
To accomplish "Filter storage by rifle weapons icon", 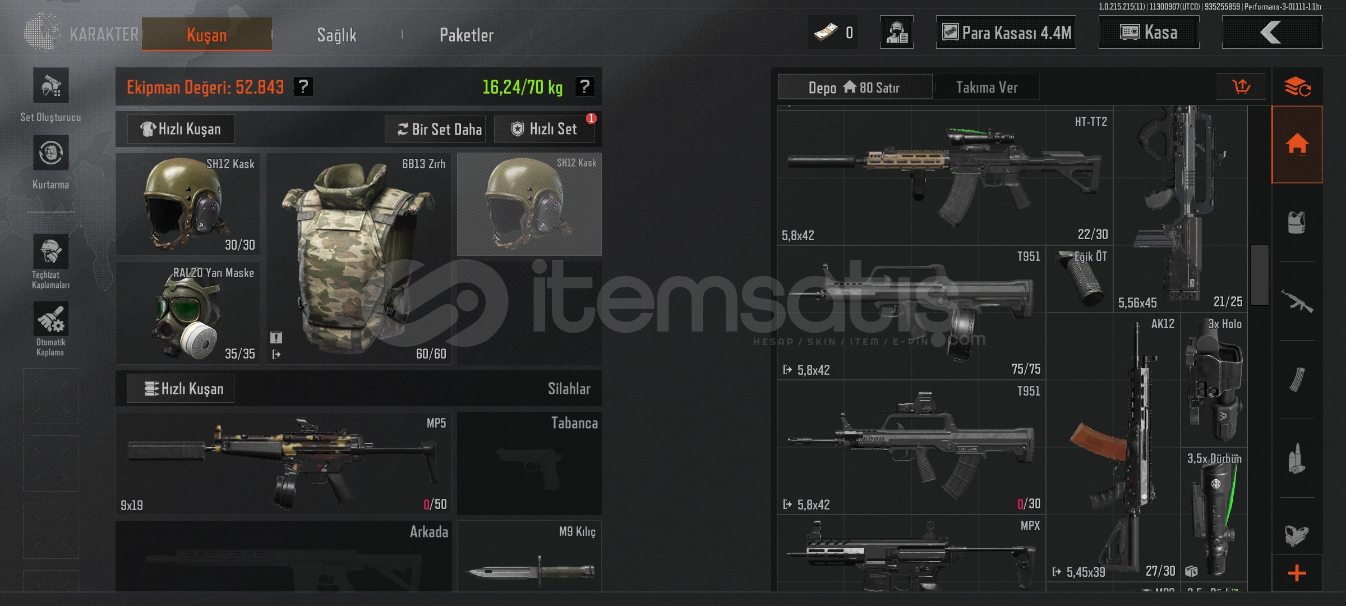I will [x=1297, y=301].
